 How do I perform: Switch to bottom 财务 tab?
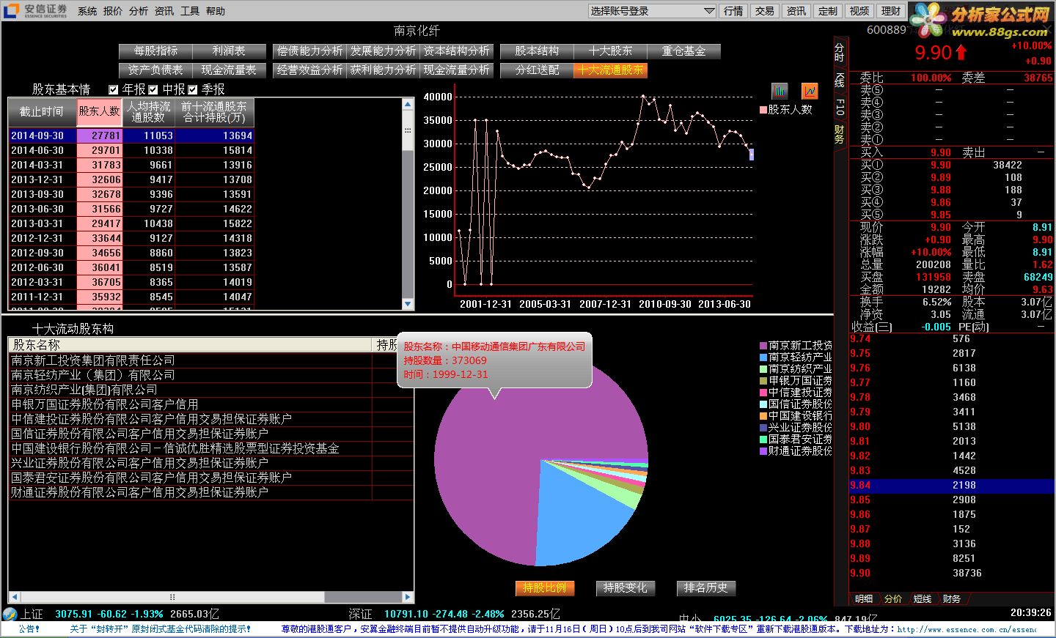[952, 599]
